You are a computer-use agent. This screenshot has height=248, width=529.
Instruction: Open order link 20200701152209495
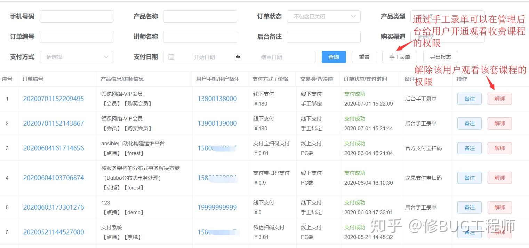(x=53, y=99)
